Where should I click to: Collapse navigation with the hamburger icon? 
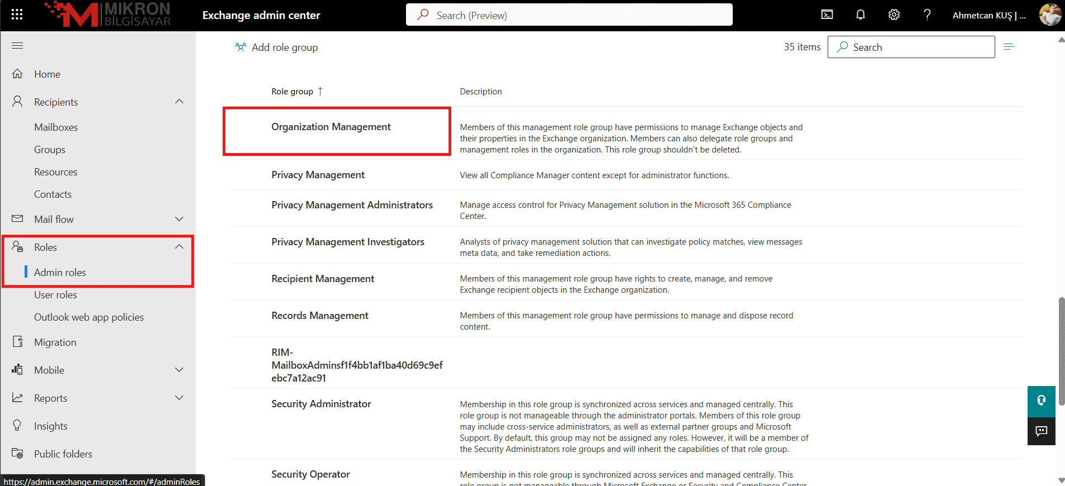tap(17, 45)
